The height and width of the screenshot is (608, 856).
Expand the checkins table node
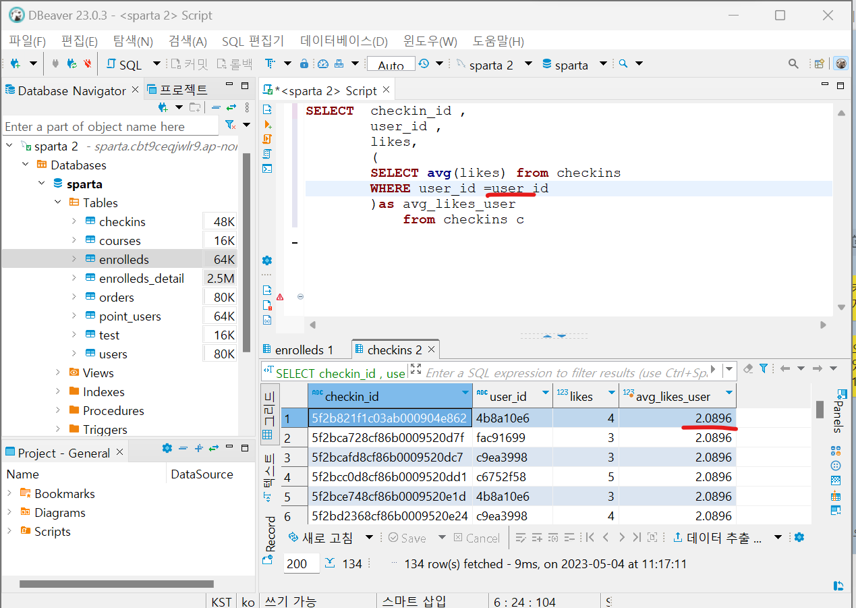click(x=74, y=221)
